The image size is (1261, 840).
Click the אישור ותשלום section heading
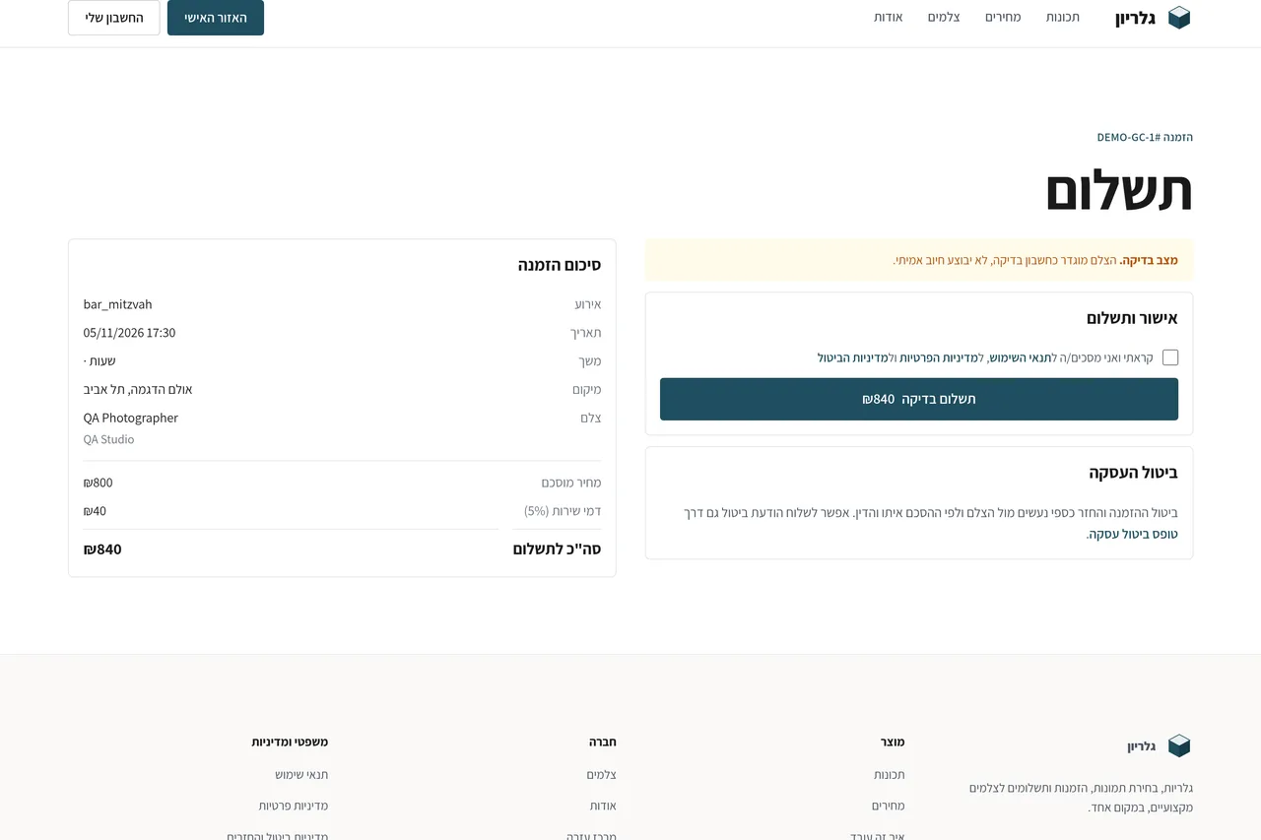point(1132,318)
